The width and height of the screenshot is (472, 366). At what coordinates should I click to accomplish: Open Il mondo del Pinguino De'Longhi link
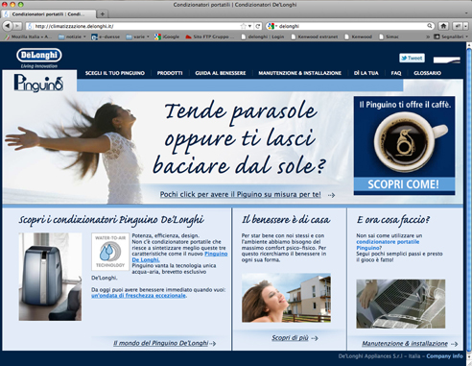[160, 343]
